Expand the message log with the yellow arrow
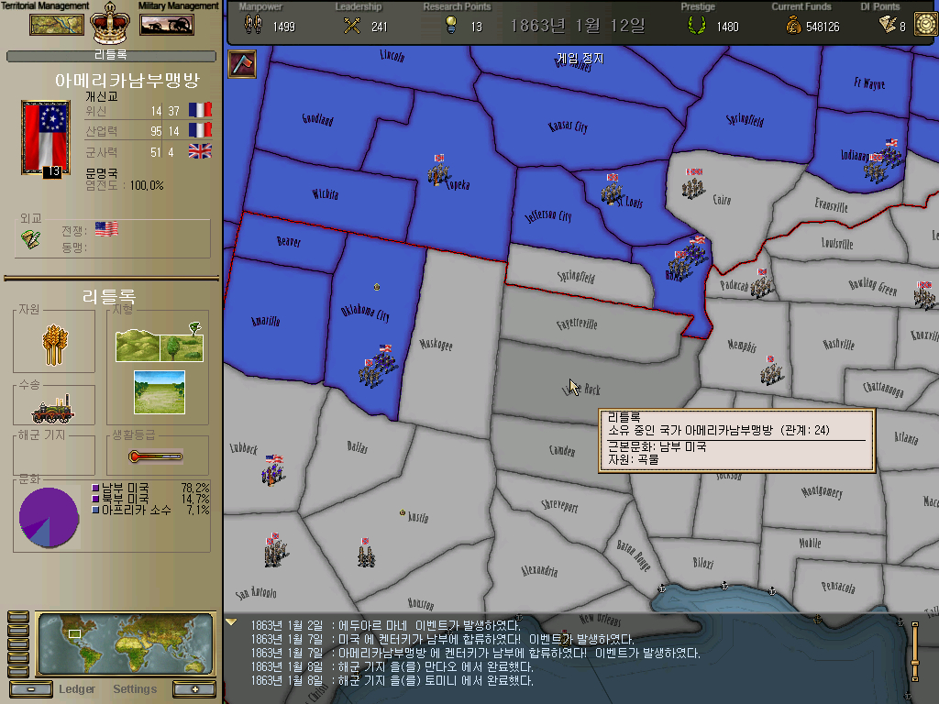This screenshot has width=939, height=704. coord(231,622)
